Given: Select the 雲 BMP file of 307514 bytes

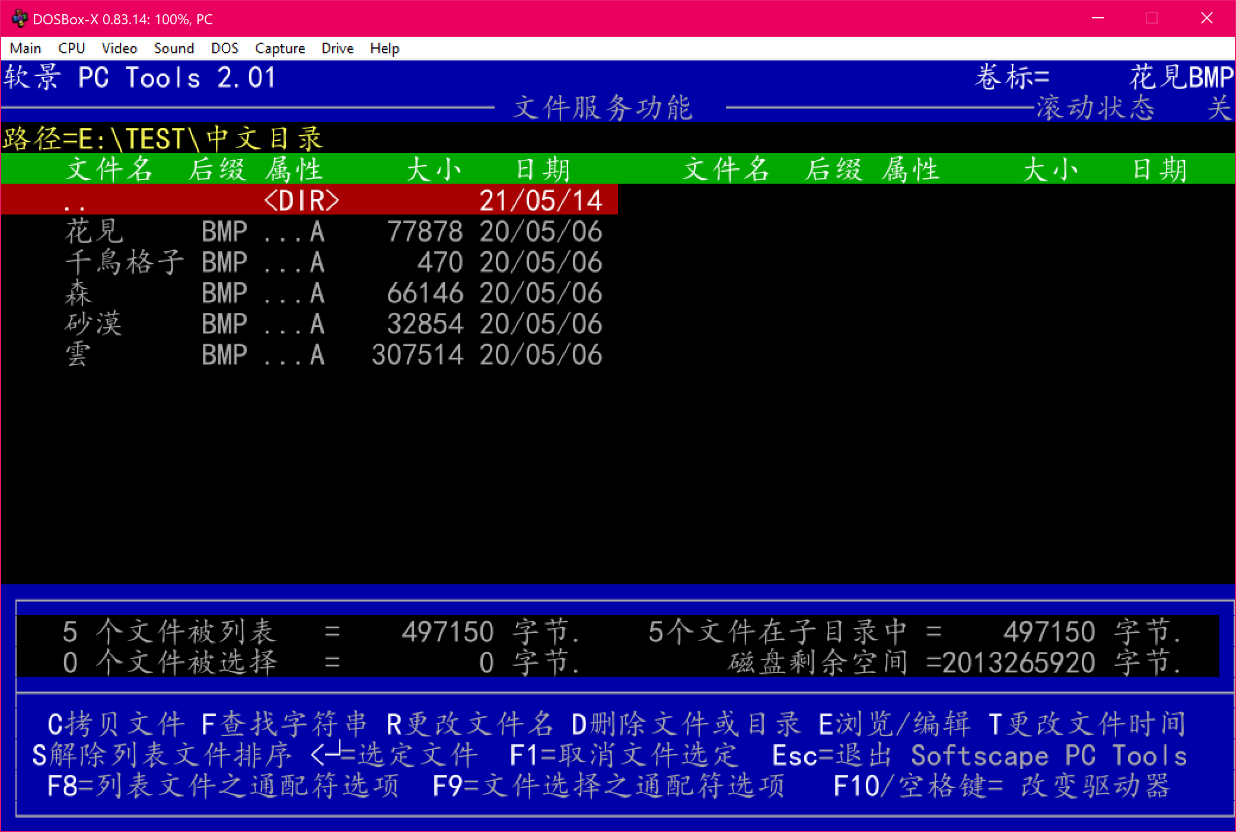Looking at the screenshot, I should pos(332,354).
